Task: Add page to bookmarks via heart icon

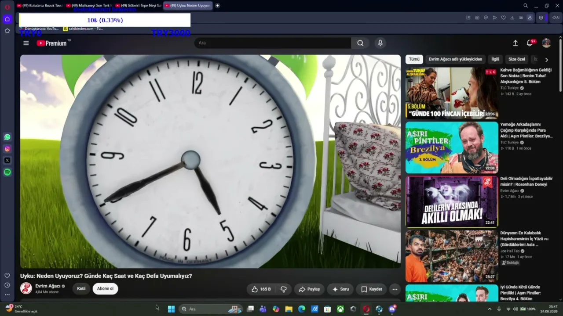Action: (504, 18)
